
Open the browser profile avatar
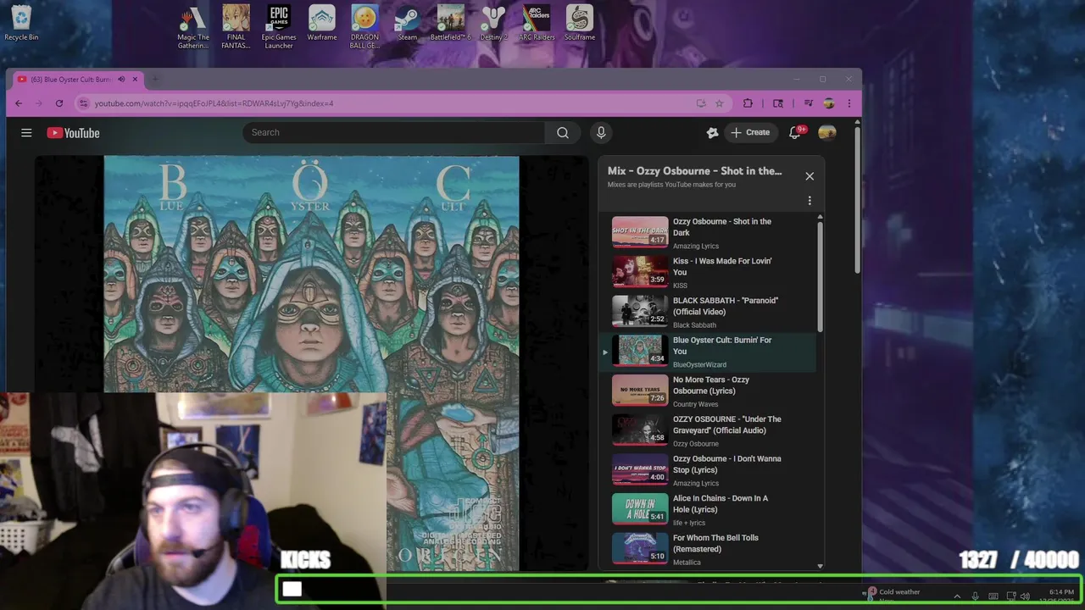click(x=829, y=103)
